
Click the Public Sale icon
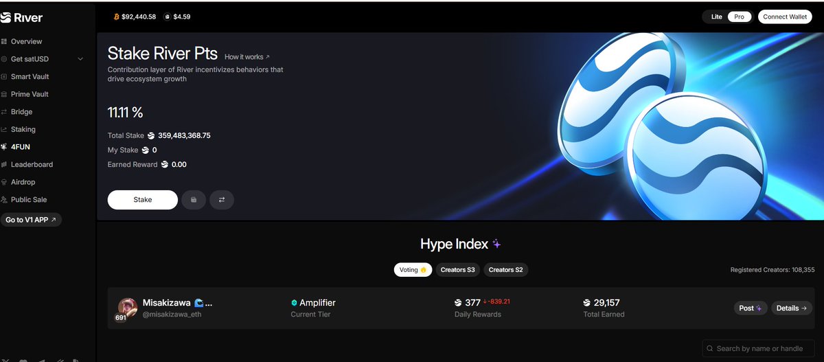coord(4,200)
